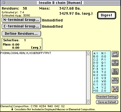Click the A:1 composition entry

(96, 53)
